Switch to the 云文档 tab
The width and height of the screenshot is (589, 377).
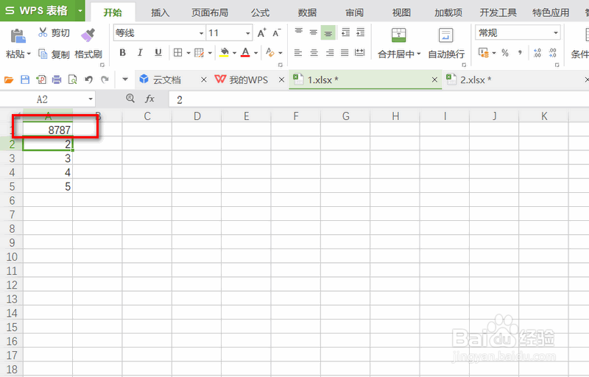(x=167, y=80)
